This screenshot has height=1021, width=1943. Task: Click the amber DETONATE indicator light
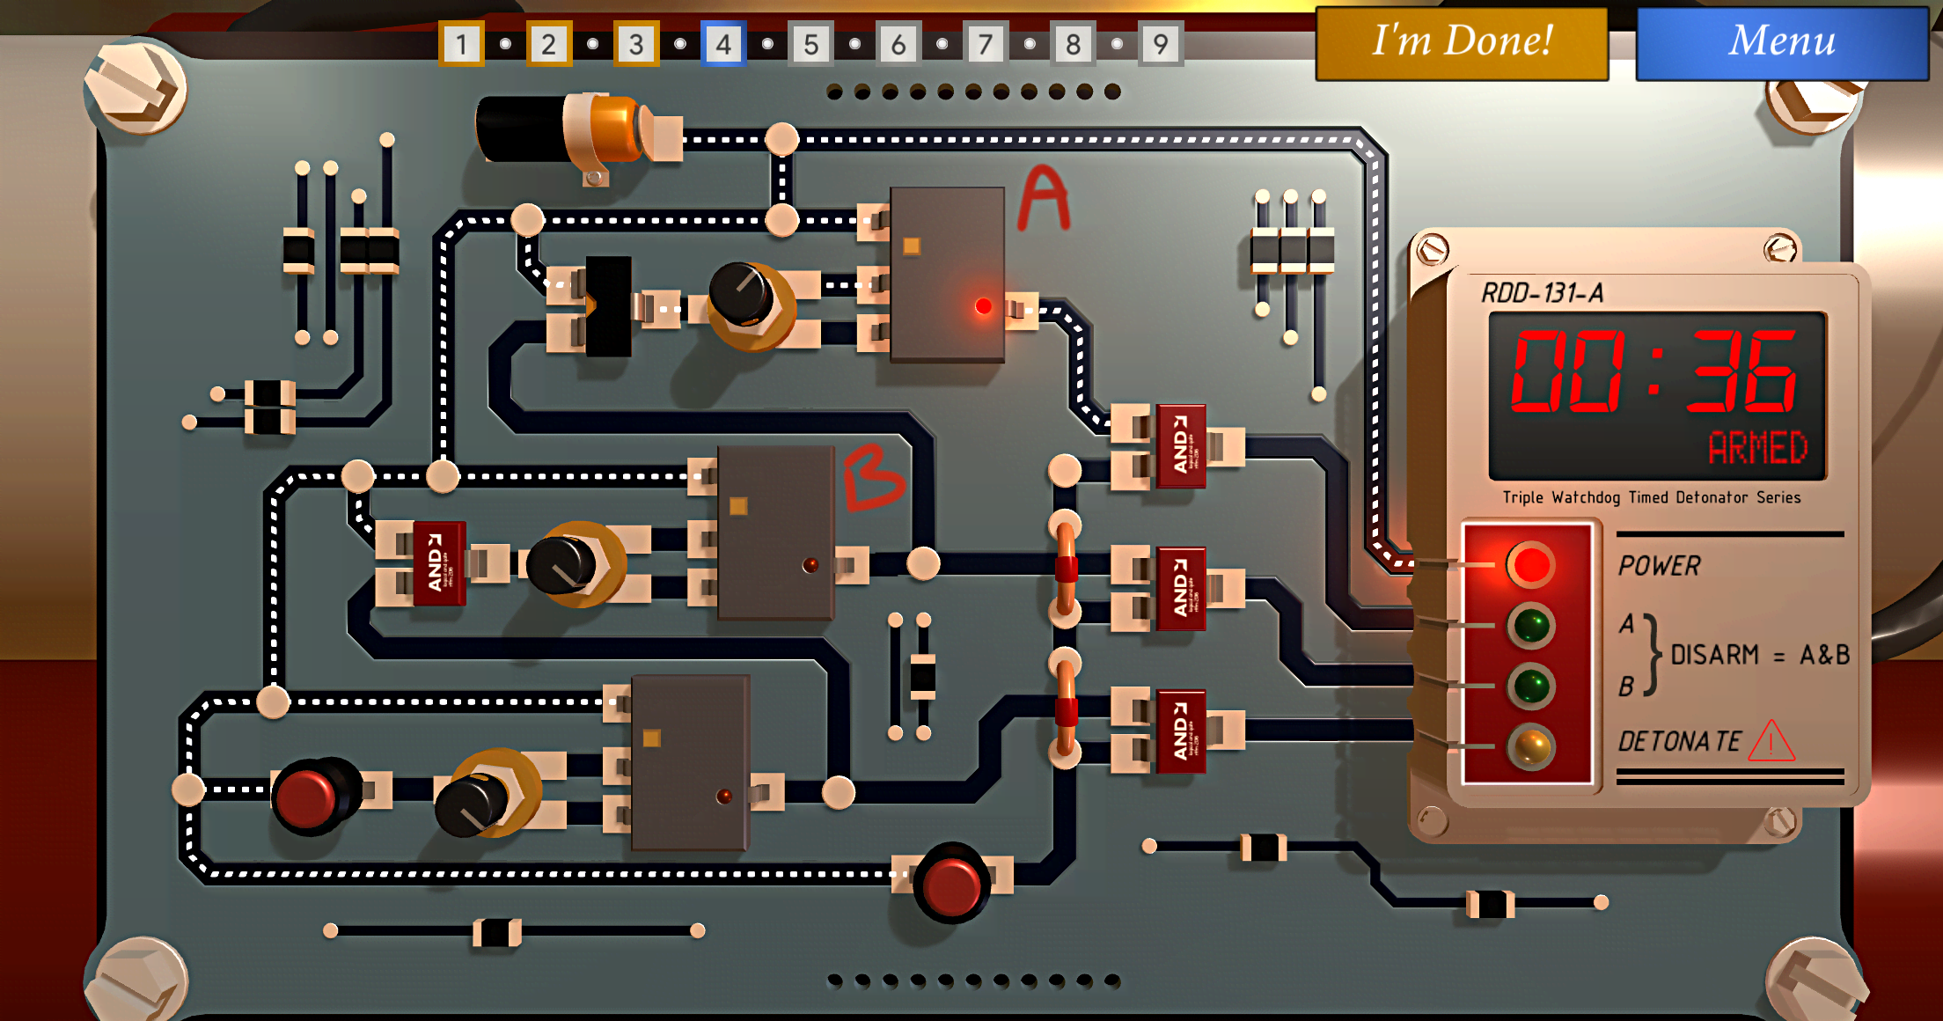tap(1531, 747)
